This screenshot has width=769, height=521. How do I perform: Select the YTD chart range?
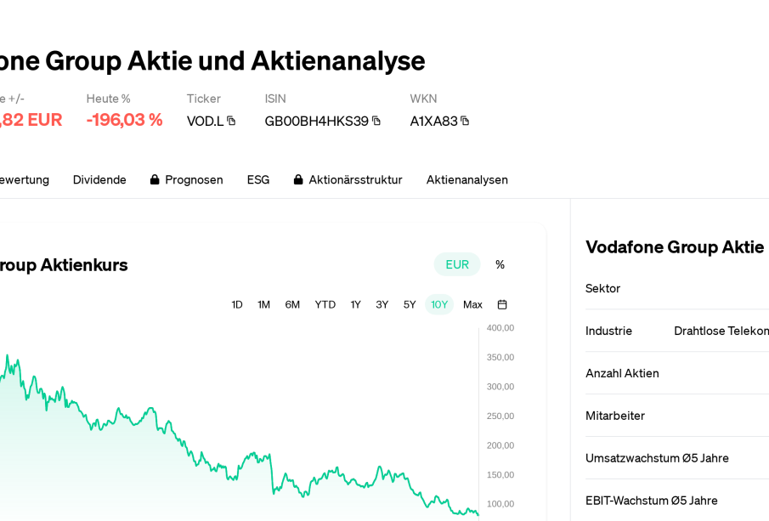coord(325,304)
